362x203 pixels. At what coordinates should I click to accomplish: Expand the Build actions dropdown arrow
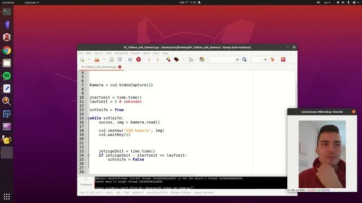[183, 60]
